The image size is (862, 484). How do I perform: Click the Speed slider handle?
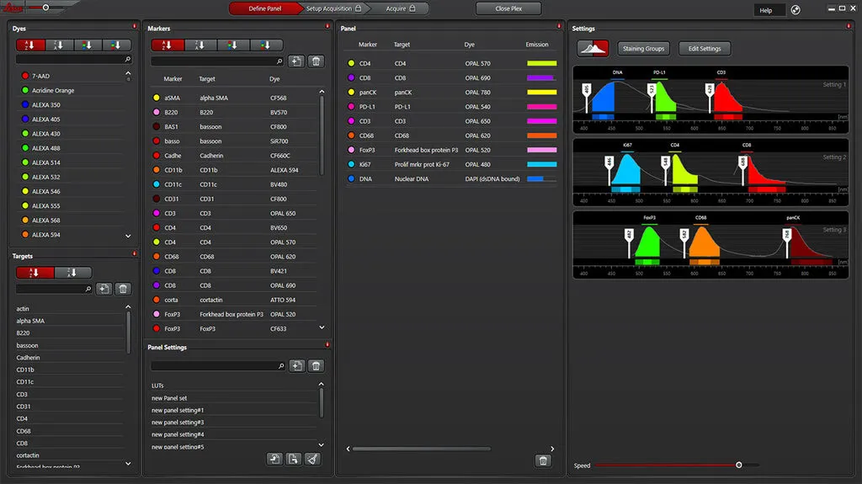pos(738,465)
